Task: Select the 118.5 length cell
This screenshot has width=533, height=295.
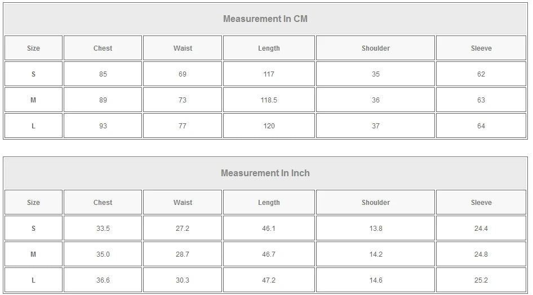Action: [x=269, y=100]
